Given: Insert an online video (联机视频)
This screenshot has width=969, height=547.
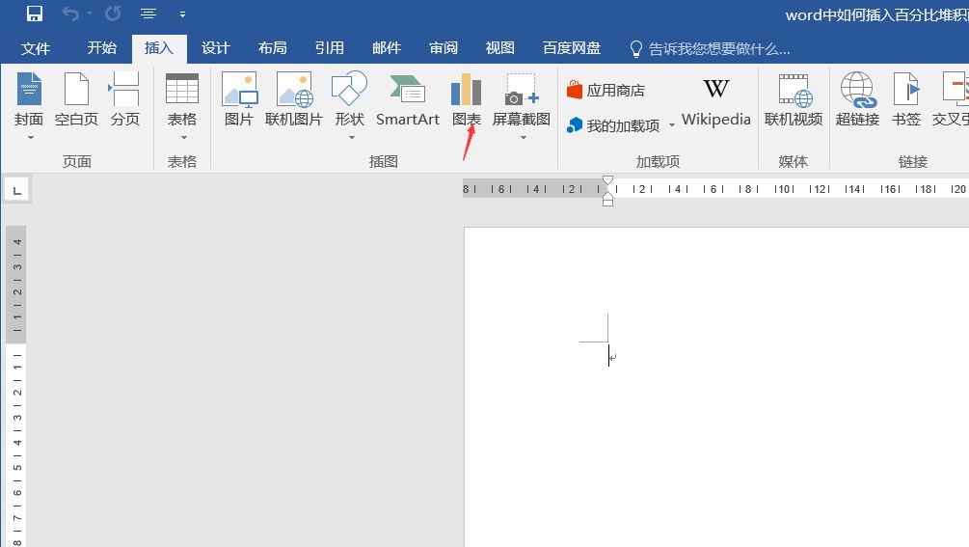Looking at the screenshot, I should [794, 100].
